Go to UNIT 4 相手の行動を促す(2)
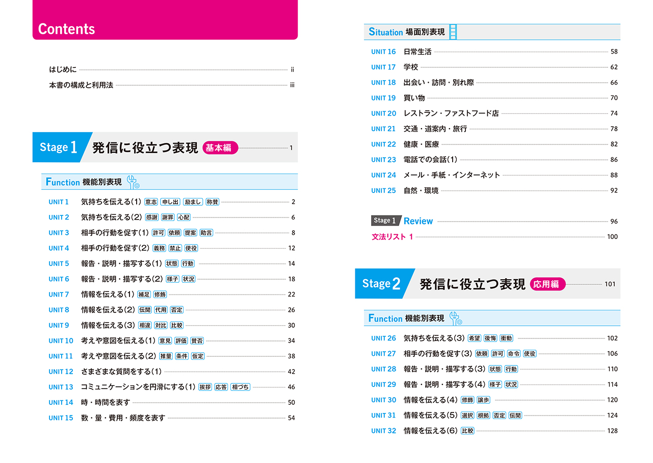Viewport: 653px width, 463px height. click(172, 248)
